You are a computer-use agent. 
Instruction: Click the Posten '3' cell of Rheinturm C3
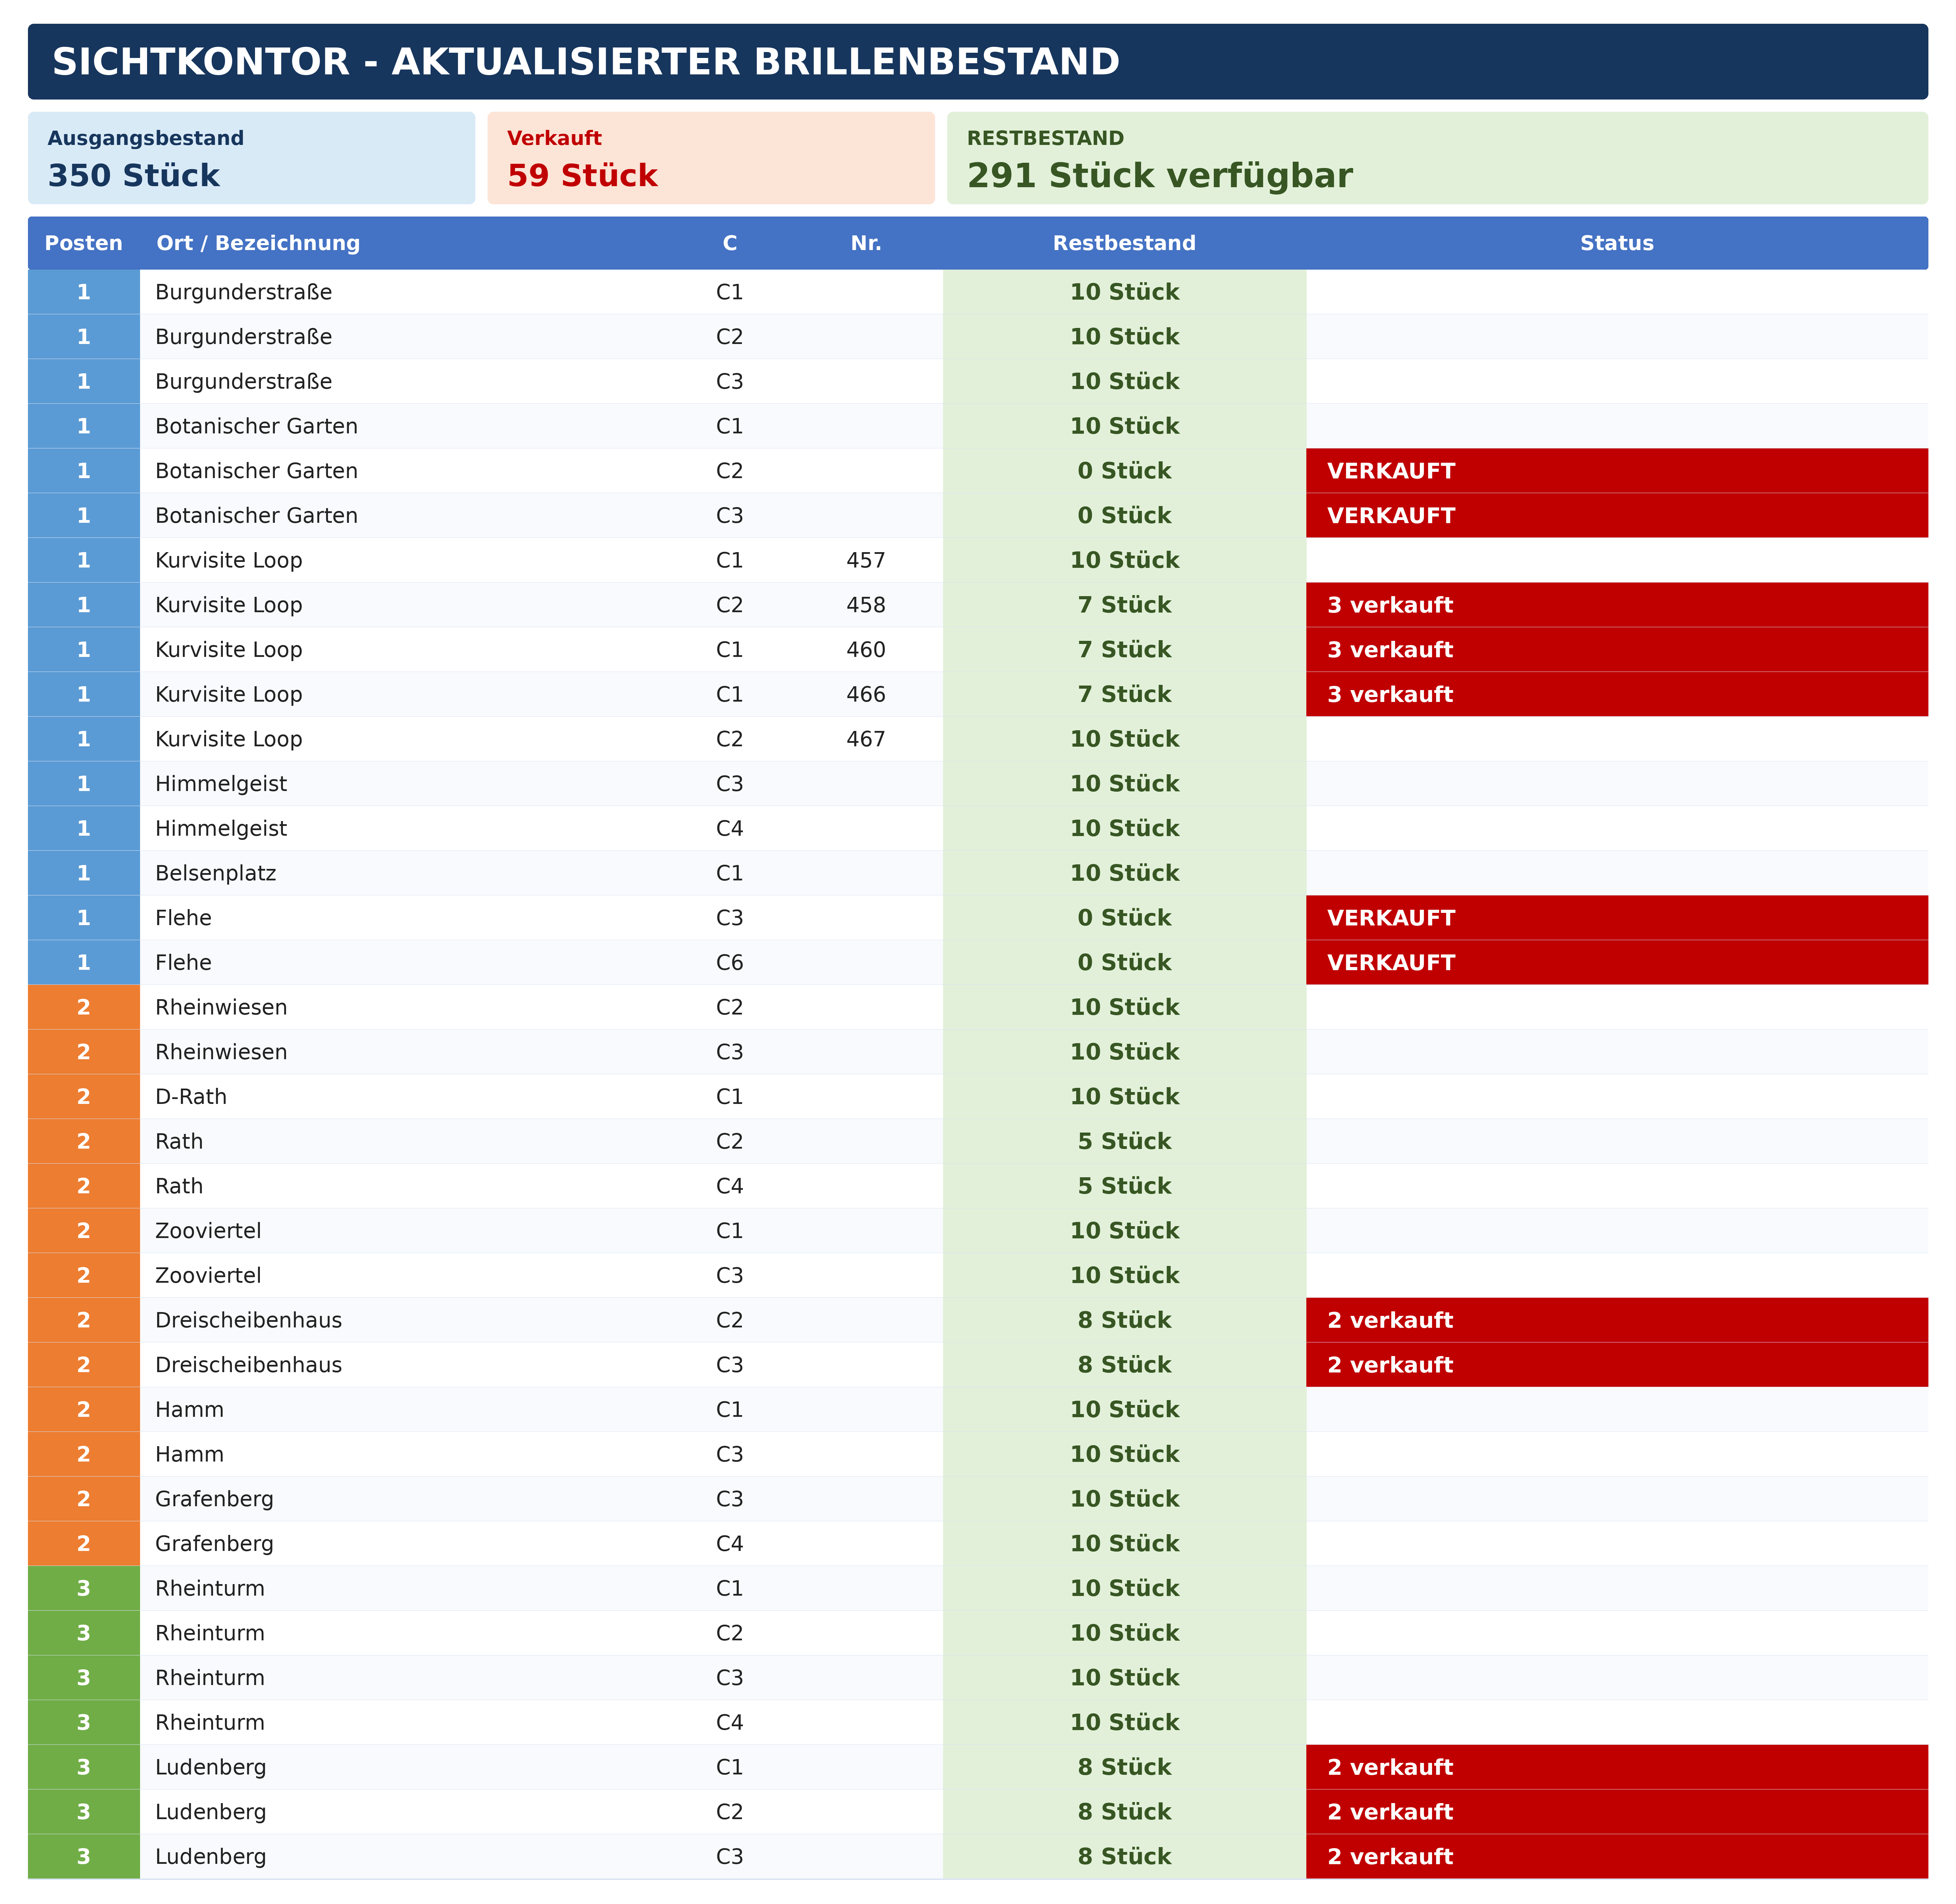84,1678
